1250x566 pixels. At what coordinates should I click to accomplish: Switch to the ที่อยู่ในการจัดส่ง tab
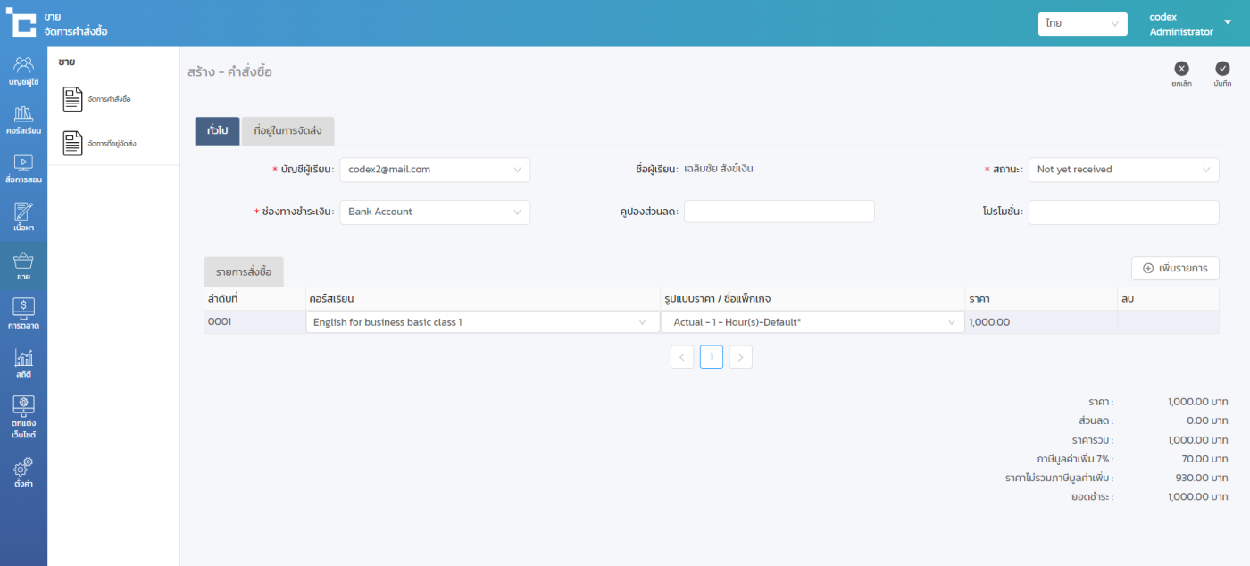(287, 131)
